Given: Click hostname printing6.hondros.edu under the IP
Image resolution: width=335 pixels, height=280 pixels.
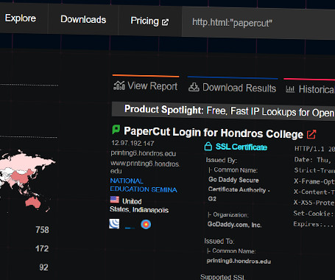Looking at the screenshot, I should coord(144,153).
